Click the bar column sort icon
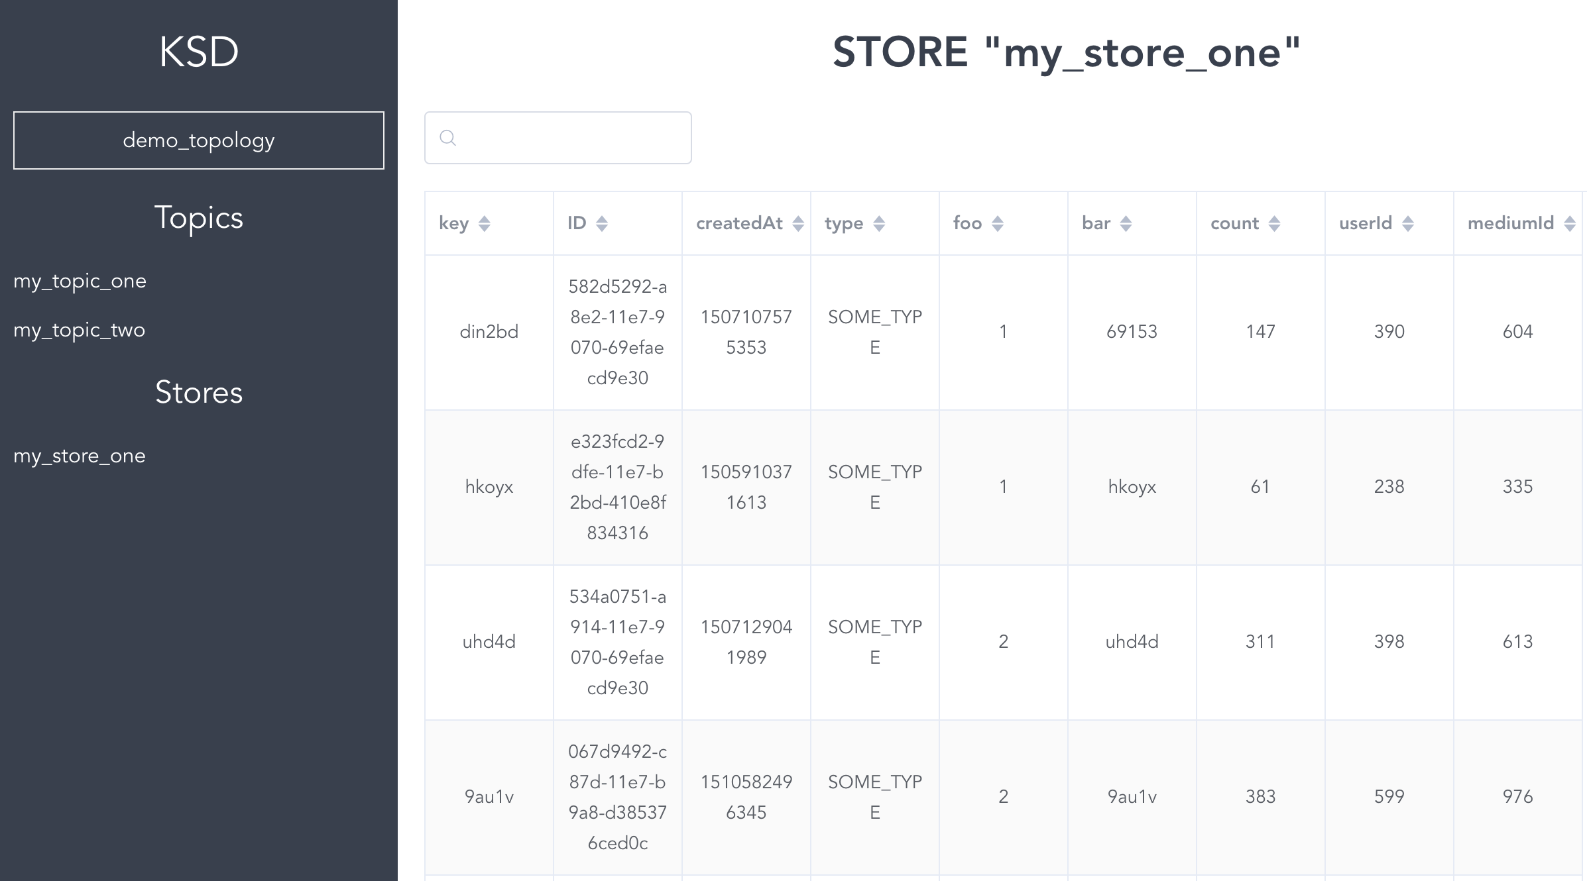 point(1126,224)
